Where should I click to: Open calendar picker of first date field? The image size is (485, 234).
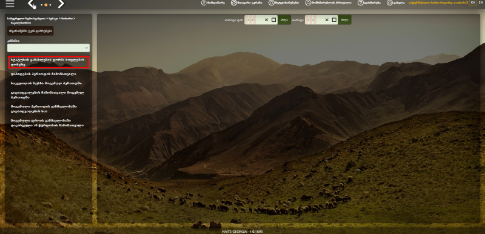(273, 20)
